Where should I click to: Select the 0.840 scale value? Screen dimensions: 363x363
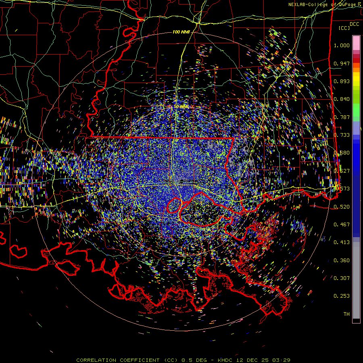pos(342,99)
